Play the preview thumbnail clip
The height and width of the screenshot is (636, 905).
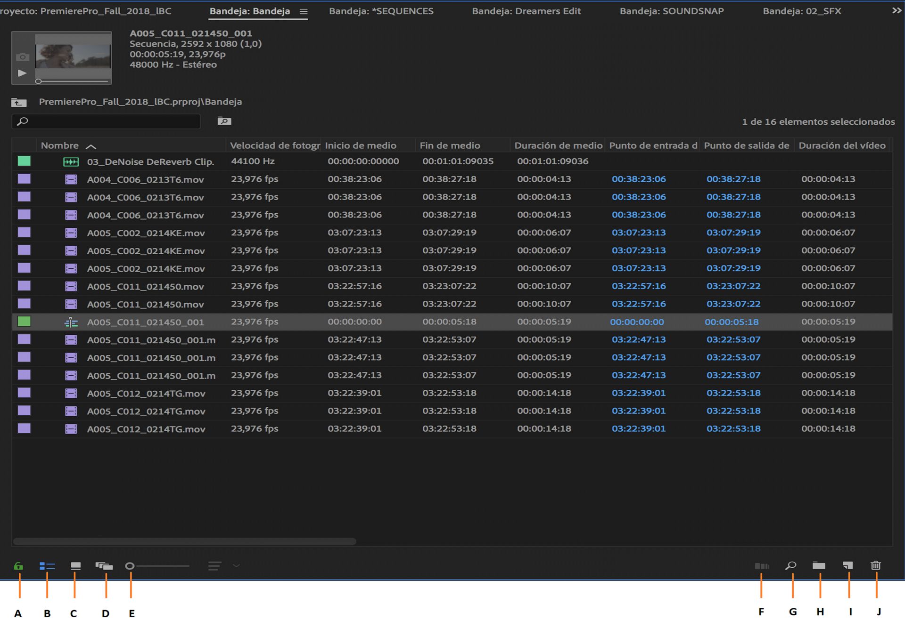(22, 73)
